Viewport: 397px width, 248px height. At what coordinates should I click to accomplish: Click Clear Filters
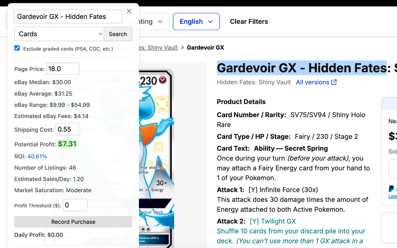(x=249, y=22)
